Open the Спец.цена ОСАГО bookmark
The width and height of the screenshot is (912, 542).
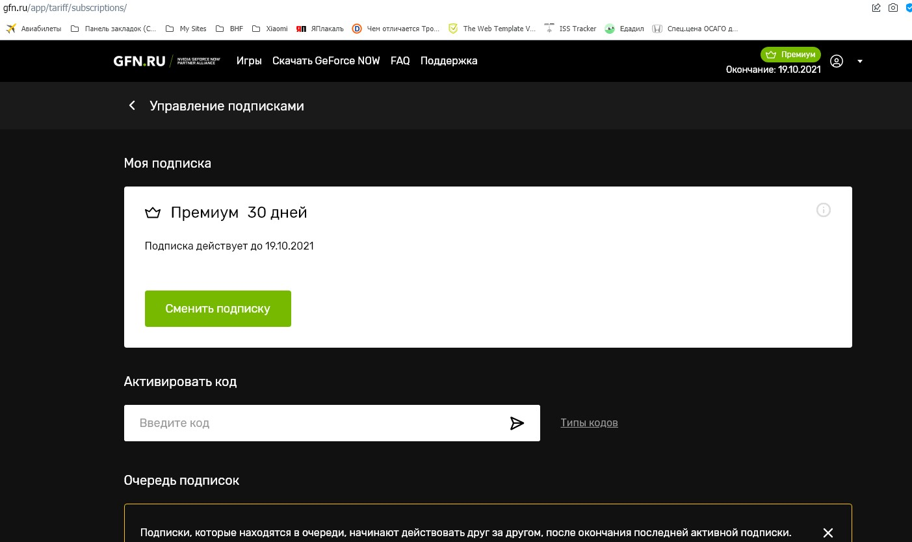[x=696, y=29]
